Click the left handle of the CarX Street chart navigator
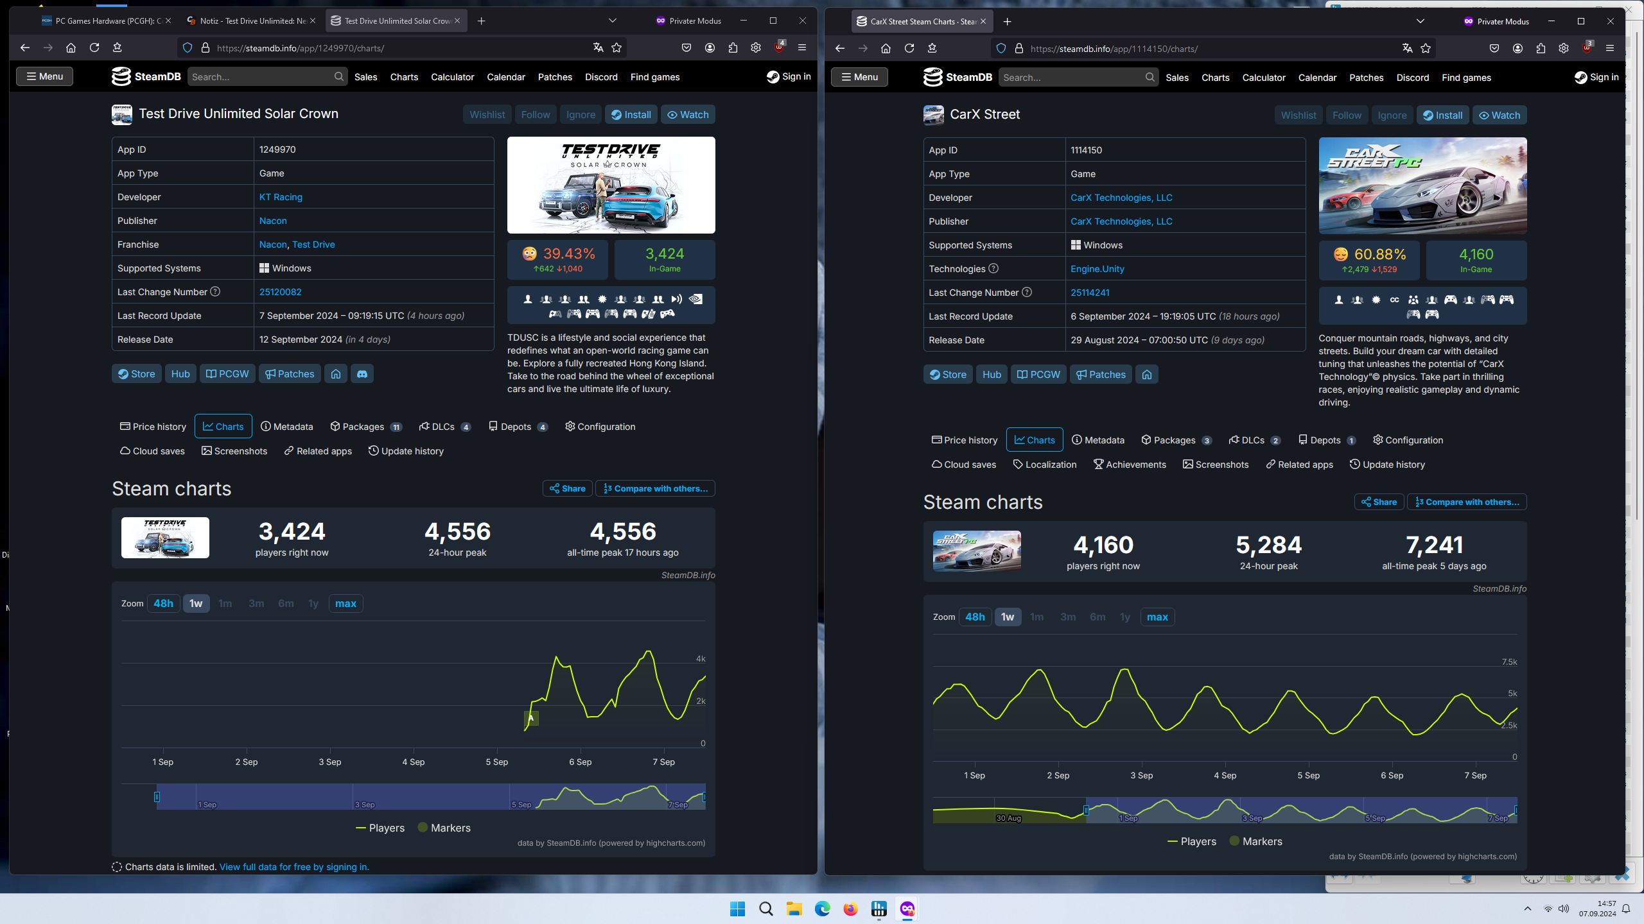Viewport: 1644px width, 924px height. point(1086,810)
